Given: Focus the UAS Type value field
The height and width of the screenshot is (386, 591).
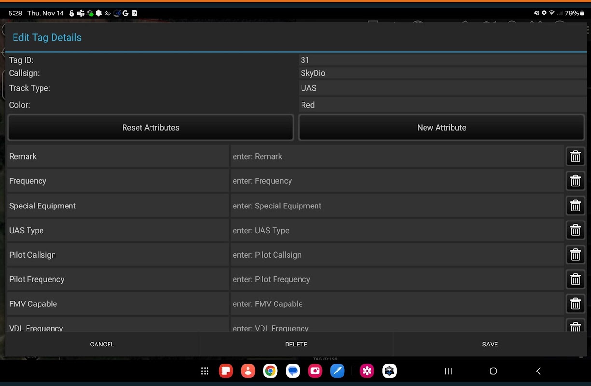Looking at the screenshot, I should pyautogui.click(x=397, y=230).
